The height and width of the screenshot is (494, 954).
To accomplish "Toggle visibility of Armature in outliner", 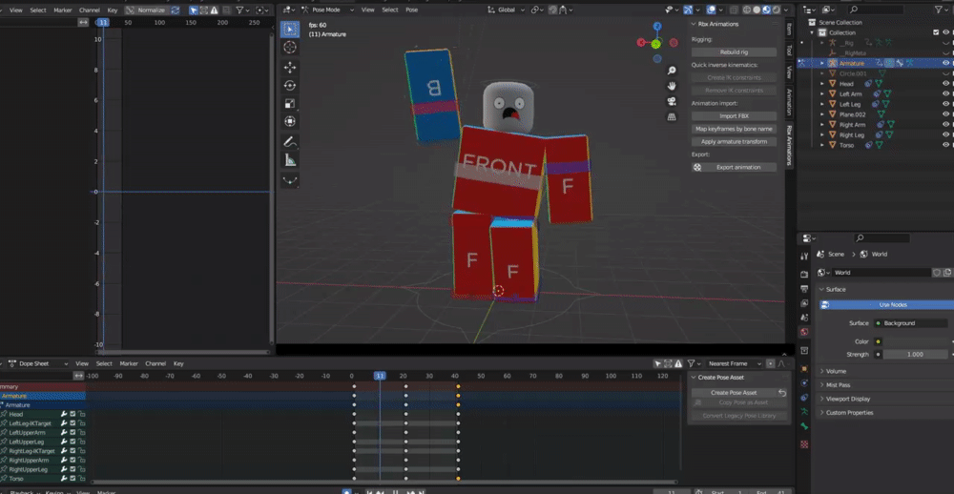I will pos(946,63).
